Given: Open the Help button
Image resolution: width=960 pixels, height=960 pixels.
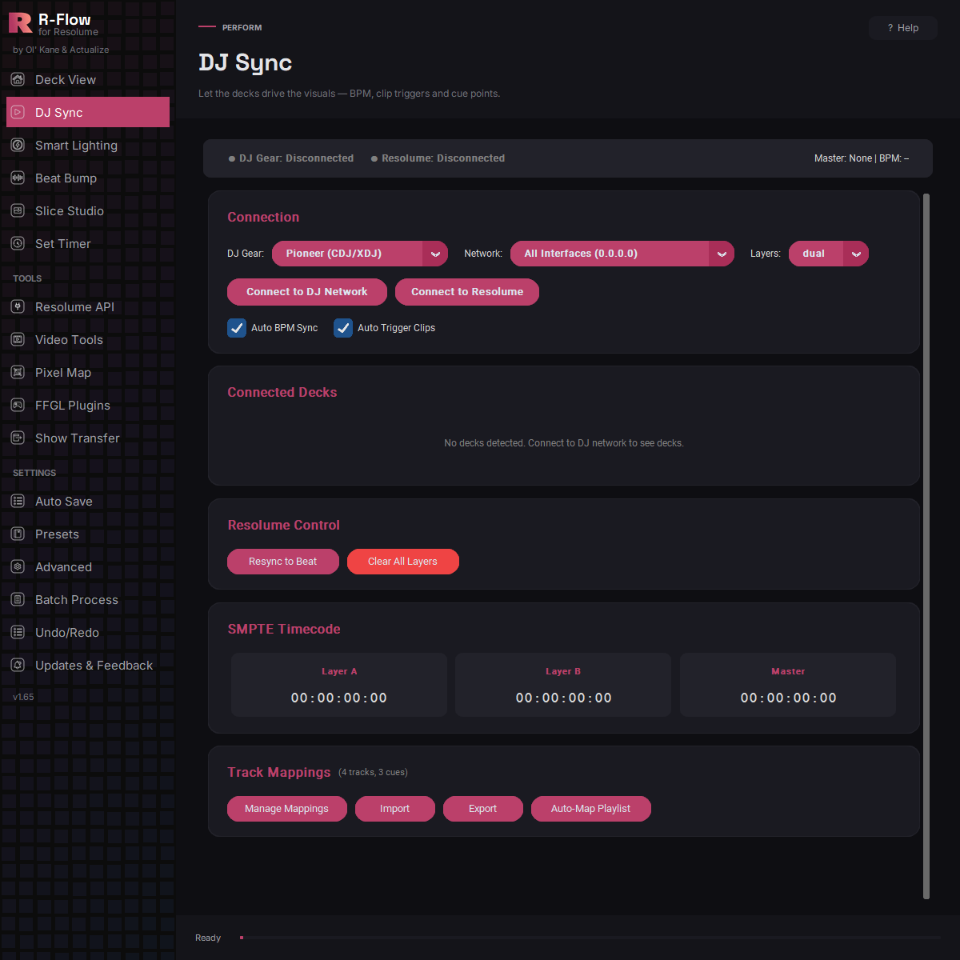Looking at the screenshot, I should click(x=903, y=28).
